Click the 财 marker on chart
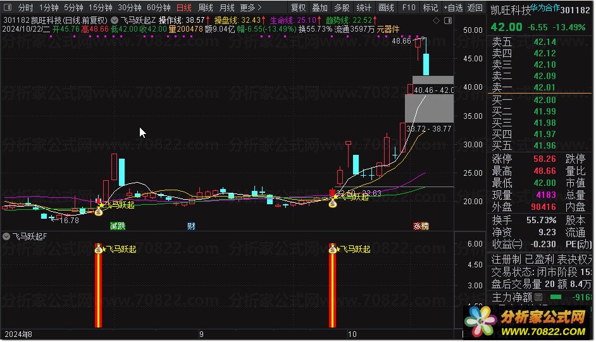The image size is (596, 342). 191,226
